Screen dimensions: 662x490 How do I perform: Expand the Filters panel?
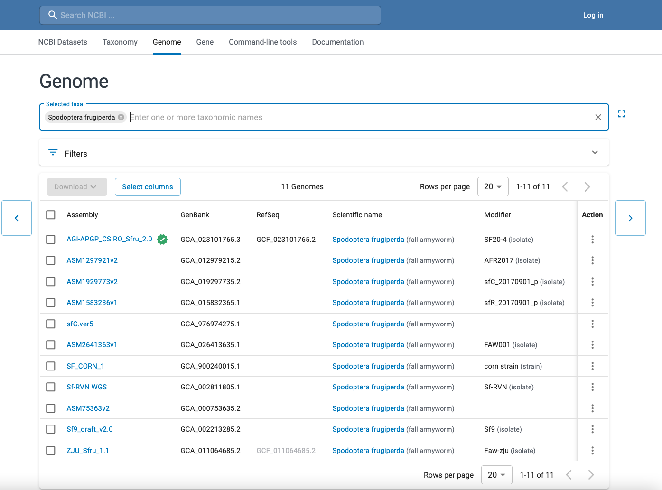click(595, 152)
